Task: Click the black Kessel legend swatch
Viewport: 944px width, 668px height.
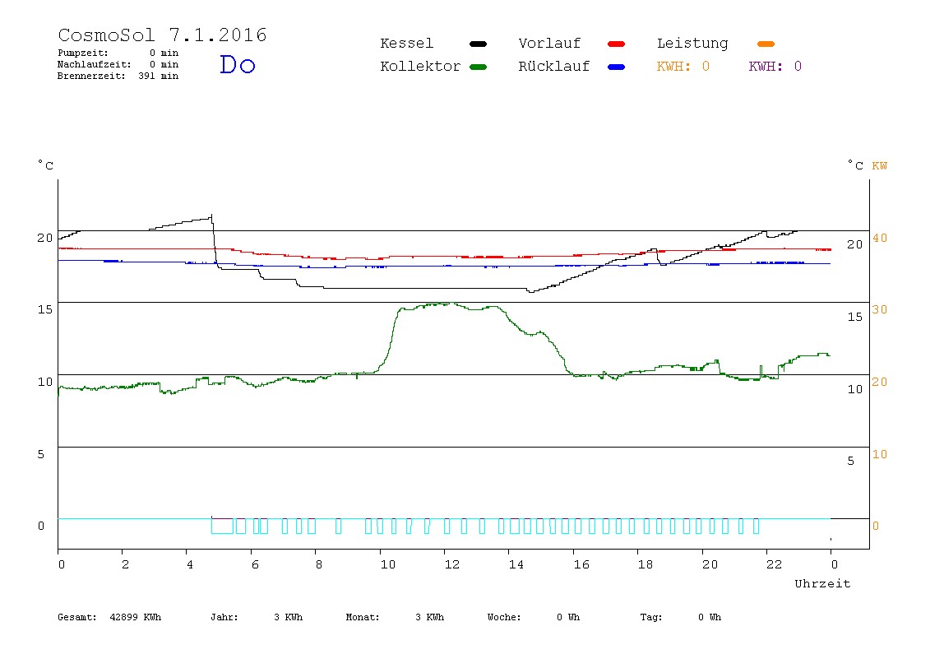Action: tap(478, 44)
